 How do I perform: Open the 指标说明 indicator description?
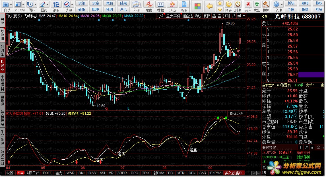point(236,114)
